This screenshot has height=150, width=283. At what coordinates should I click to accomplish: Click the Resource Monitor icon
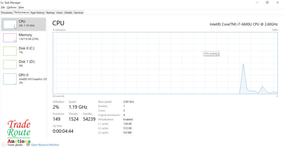(x=28, y=145)
